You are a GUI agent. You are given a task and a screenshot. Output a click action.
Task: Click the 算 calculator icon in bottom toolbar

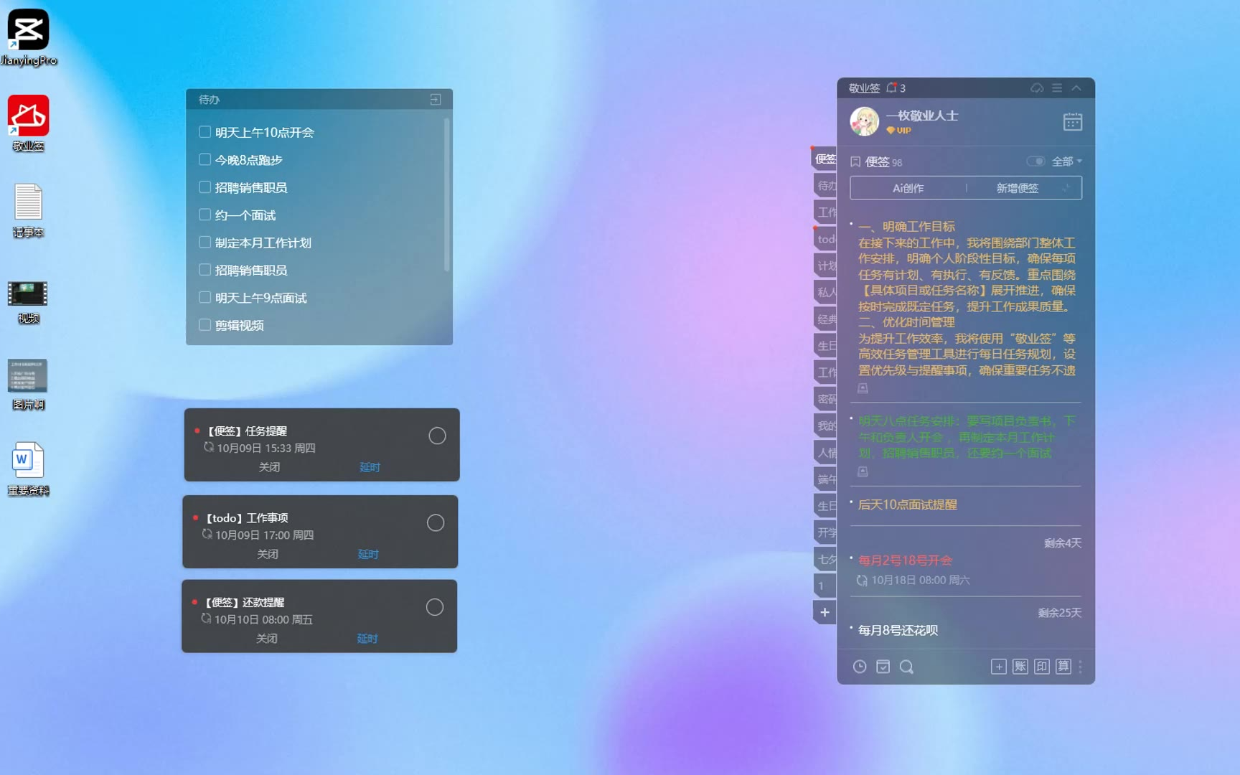1063,667
